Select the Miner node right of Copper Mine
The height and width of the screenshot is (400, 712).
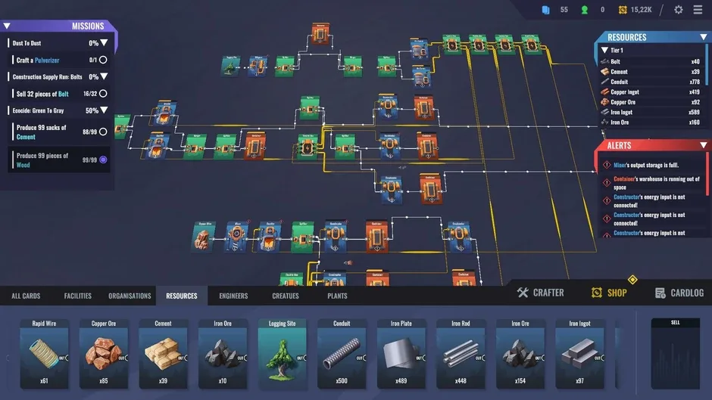coord(236,237)
